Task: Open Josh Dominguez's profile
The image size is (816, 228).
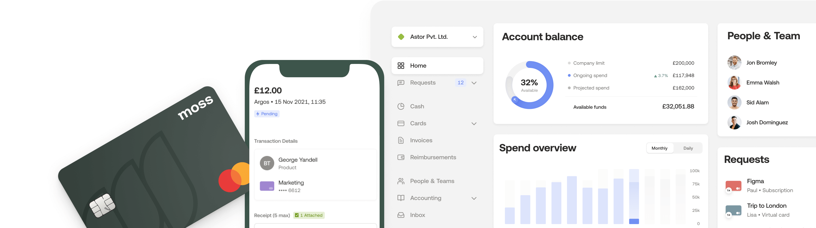Action: tap(767, 122)
